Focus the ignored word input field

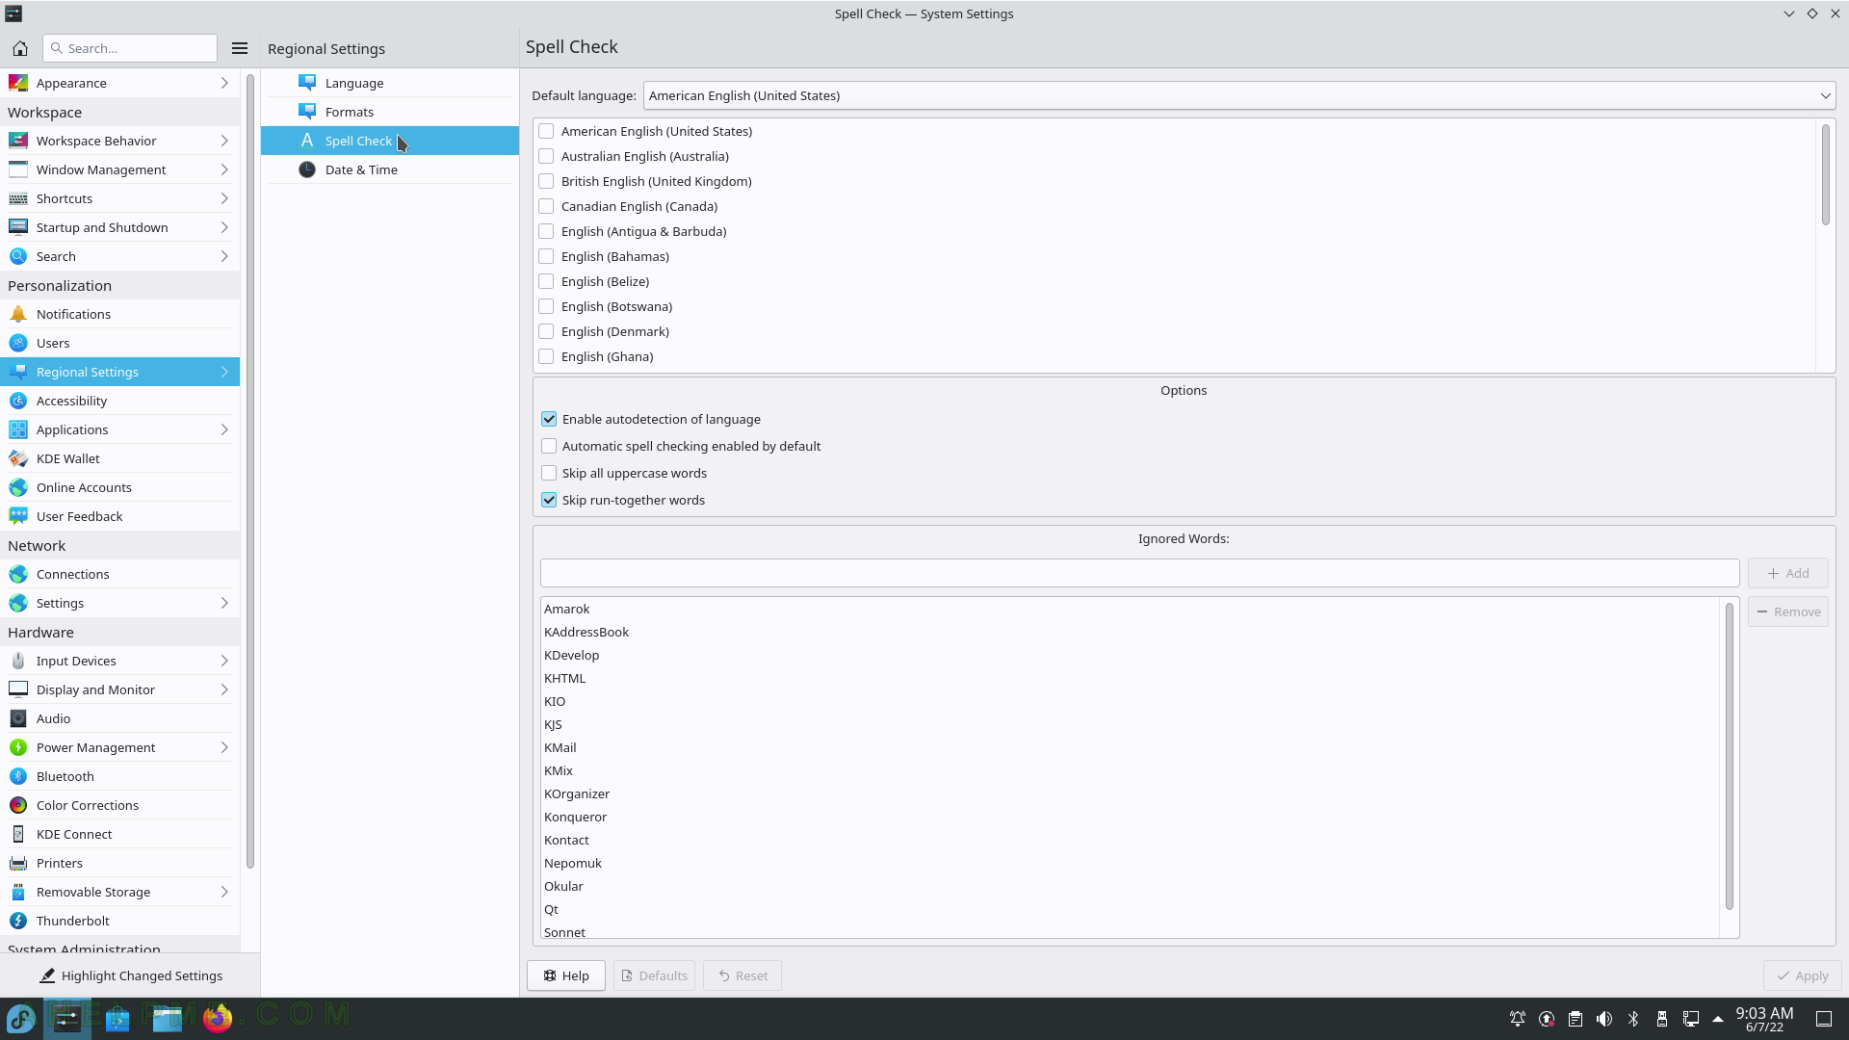(1139, 573)
